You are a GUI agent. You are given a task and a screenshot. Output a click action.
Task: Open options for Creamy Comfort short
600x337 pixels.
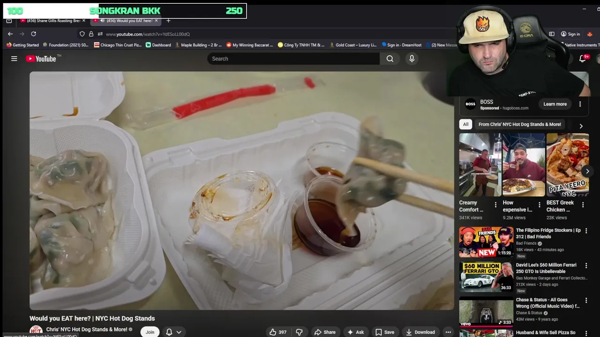[495, 205]
